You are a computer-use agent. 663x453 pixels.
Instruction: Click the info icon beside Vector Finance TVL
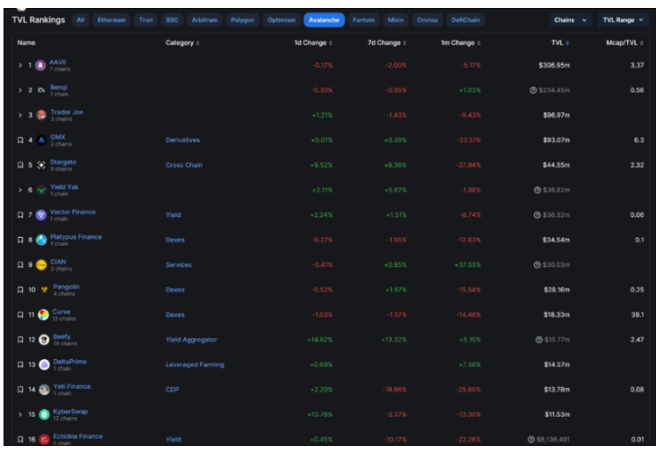[x=537, y=215]
